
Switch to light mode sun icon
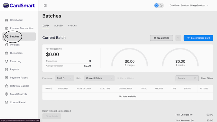(x=156, y=5)
